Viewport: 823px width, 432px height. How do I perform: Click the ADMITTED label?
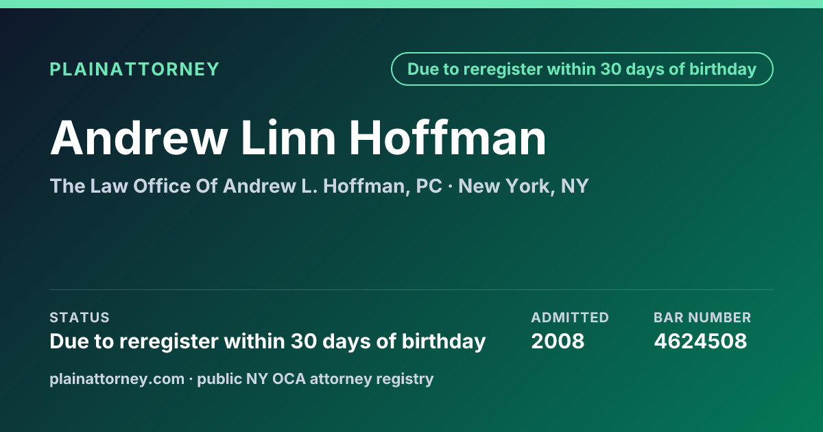coord(570,317)
